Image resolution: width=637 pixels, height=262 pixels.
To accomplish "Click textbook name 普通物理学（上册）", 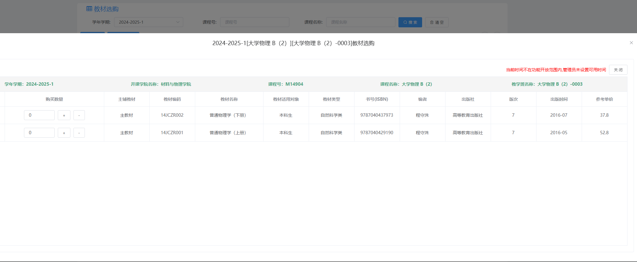I will [x=229, y=133].
